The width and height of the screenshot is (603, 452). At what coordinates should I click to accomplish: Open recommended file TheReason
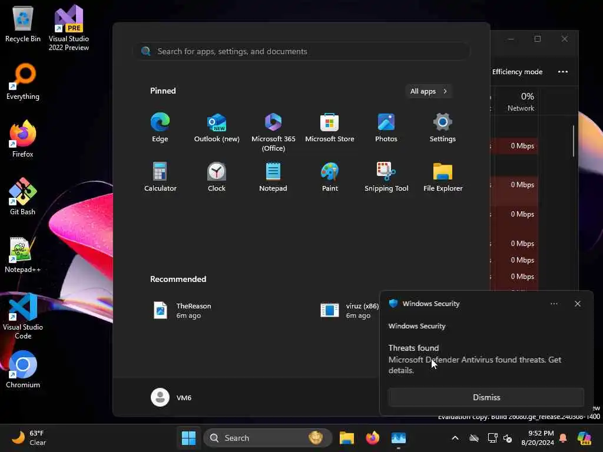tap(183, 311)
